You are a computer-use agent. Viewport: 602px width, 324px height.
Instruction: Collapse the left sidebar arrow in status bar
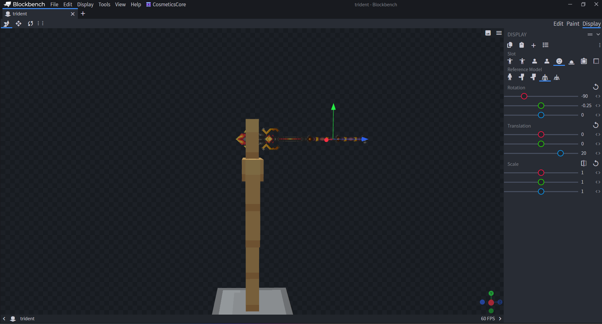pyautogui.click(x=4, y=318)
